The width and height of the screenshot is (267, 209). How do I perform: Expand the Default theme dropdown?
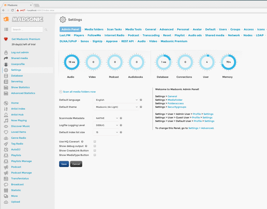(x=116, y=107)
